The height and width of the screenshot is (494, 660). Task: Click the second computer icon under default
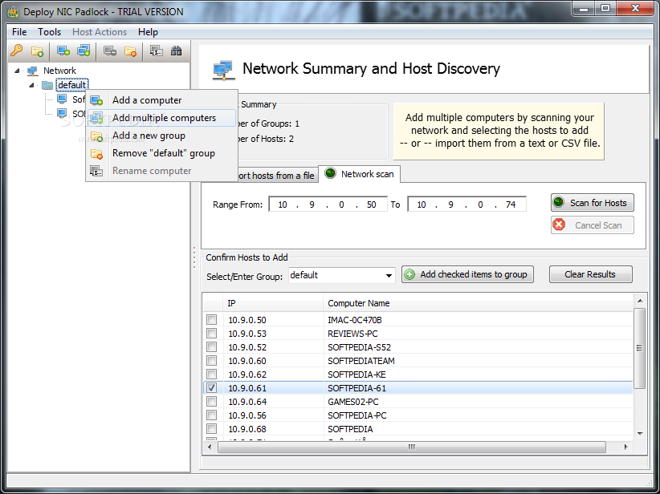pos(62,114)
